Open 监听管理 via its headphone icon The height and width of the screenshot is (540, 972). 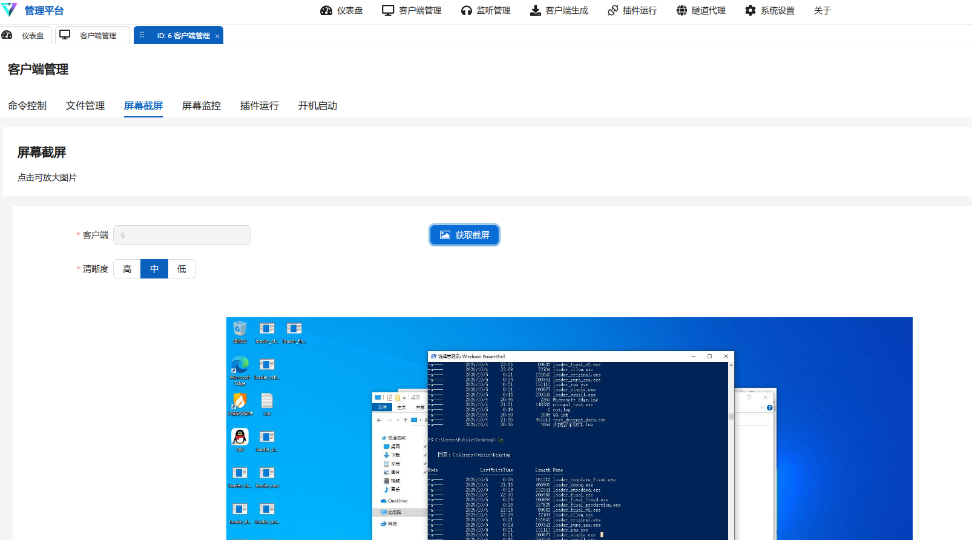pyautogui.click(x=466, y=10)
